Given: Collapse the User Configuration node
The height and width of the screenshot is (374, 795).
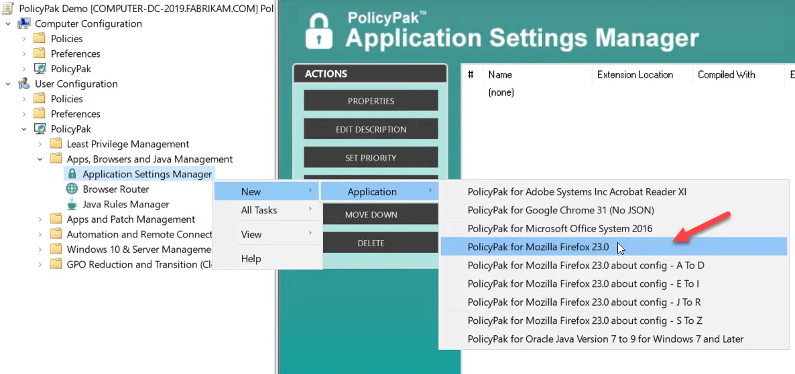Looking at the screenshot, I should (x=8, y=84).
